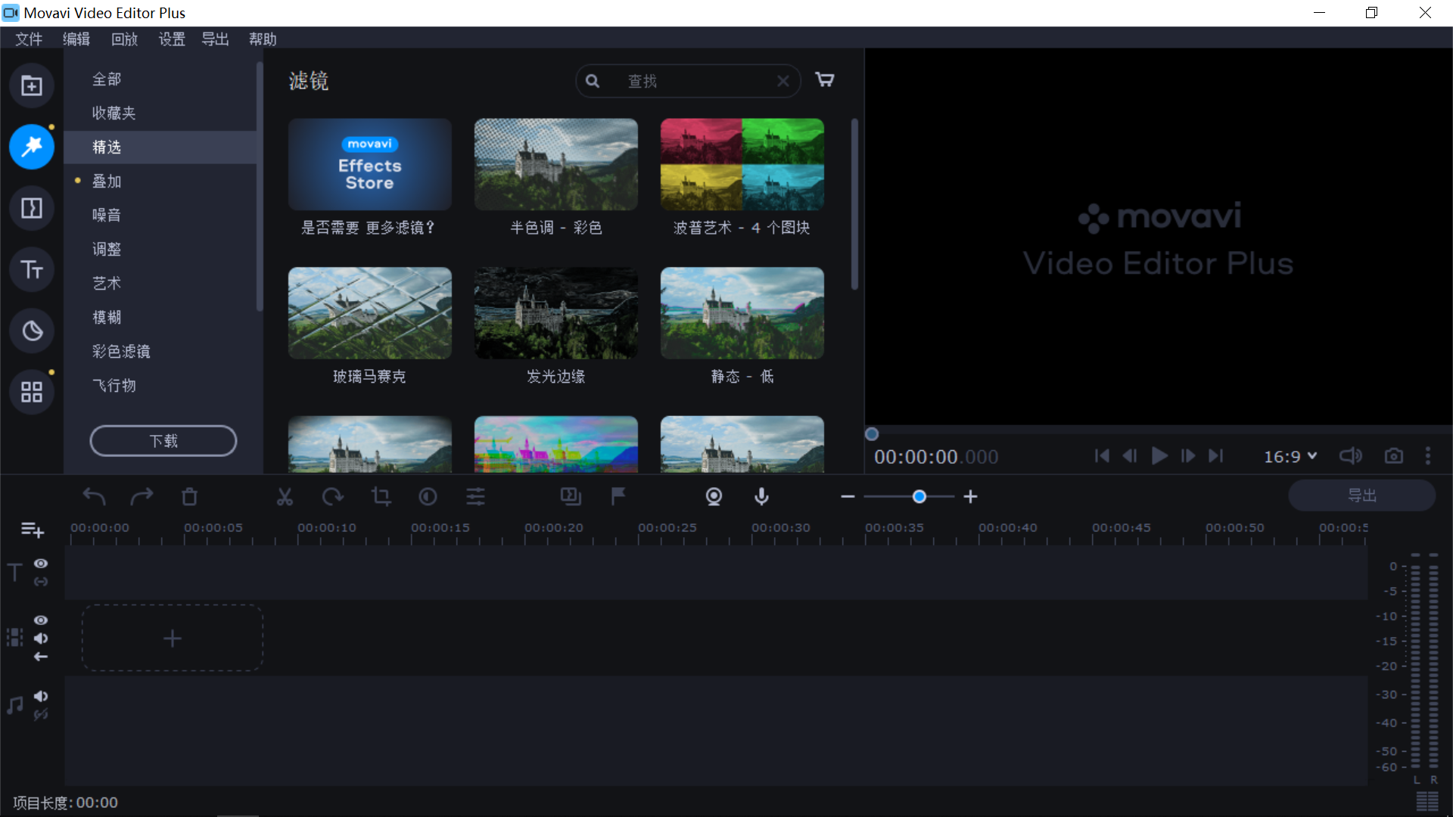Click the Delete trash icon

(x=189, y=496)
